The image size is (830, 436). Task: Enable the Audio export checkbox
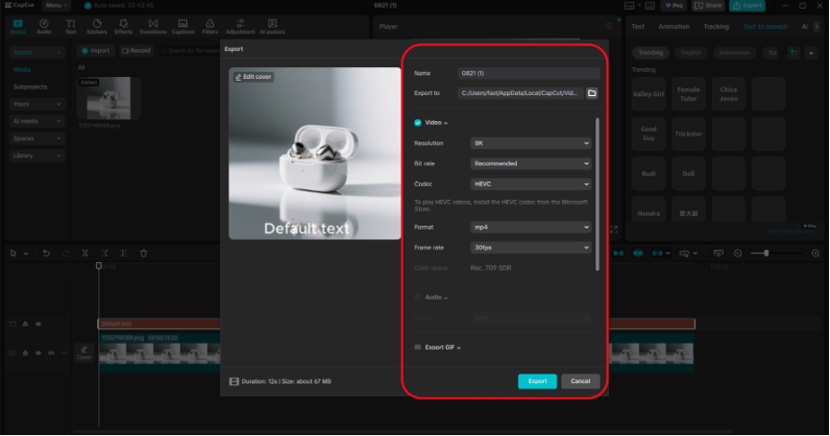pos(418,298)
